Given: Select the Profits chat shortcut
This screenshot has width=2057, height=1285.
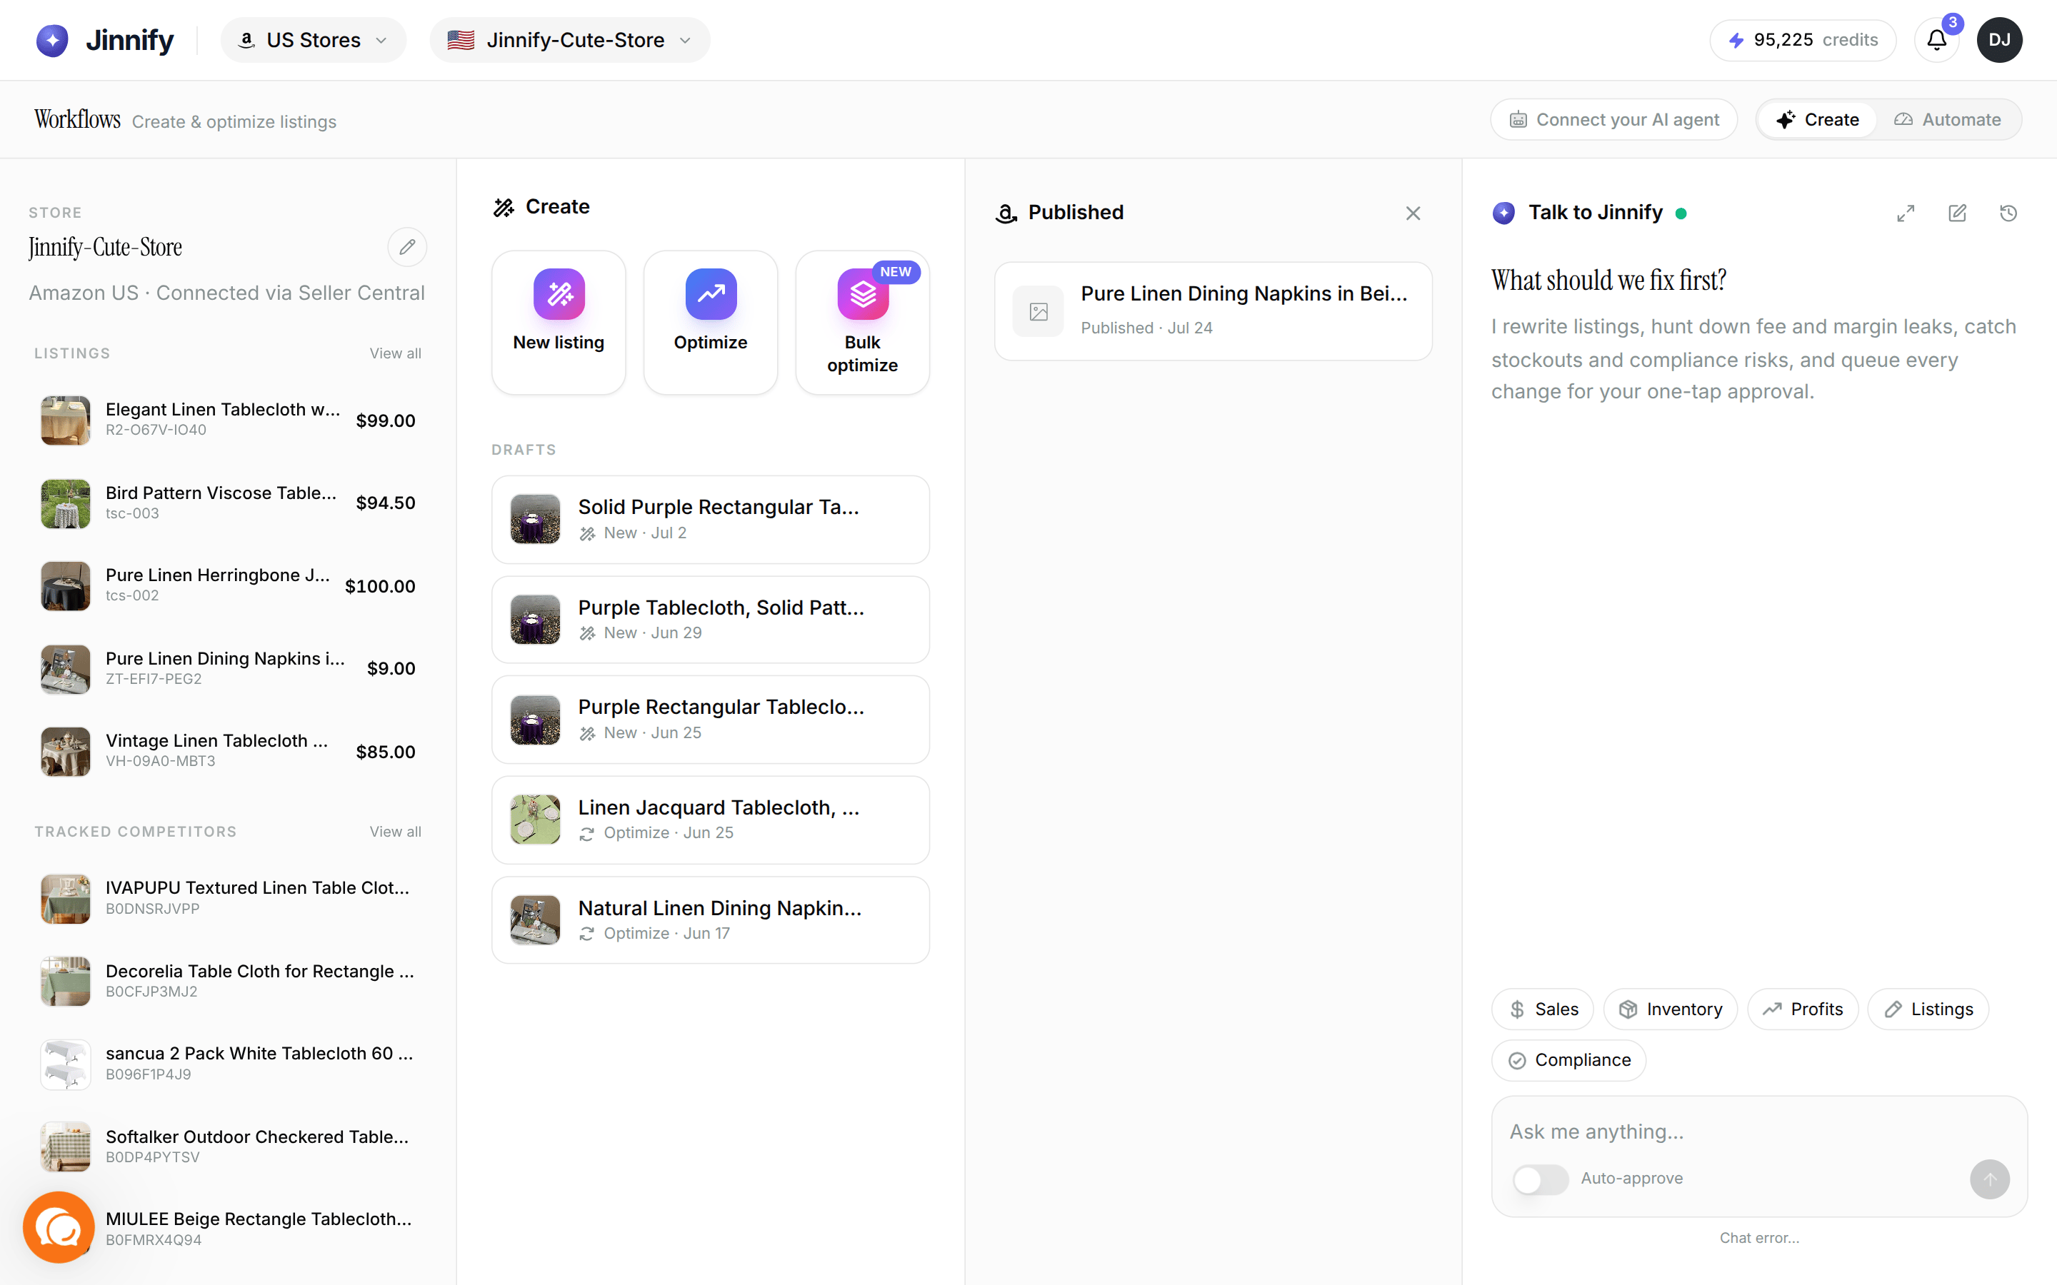Looking at the screenshot, I should coord(1803,1009).
